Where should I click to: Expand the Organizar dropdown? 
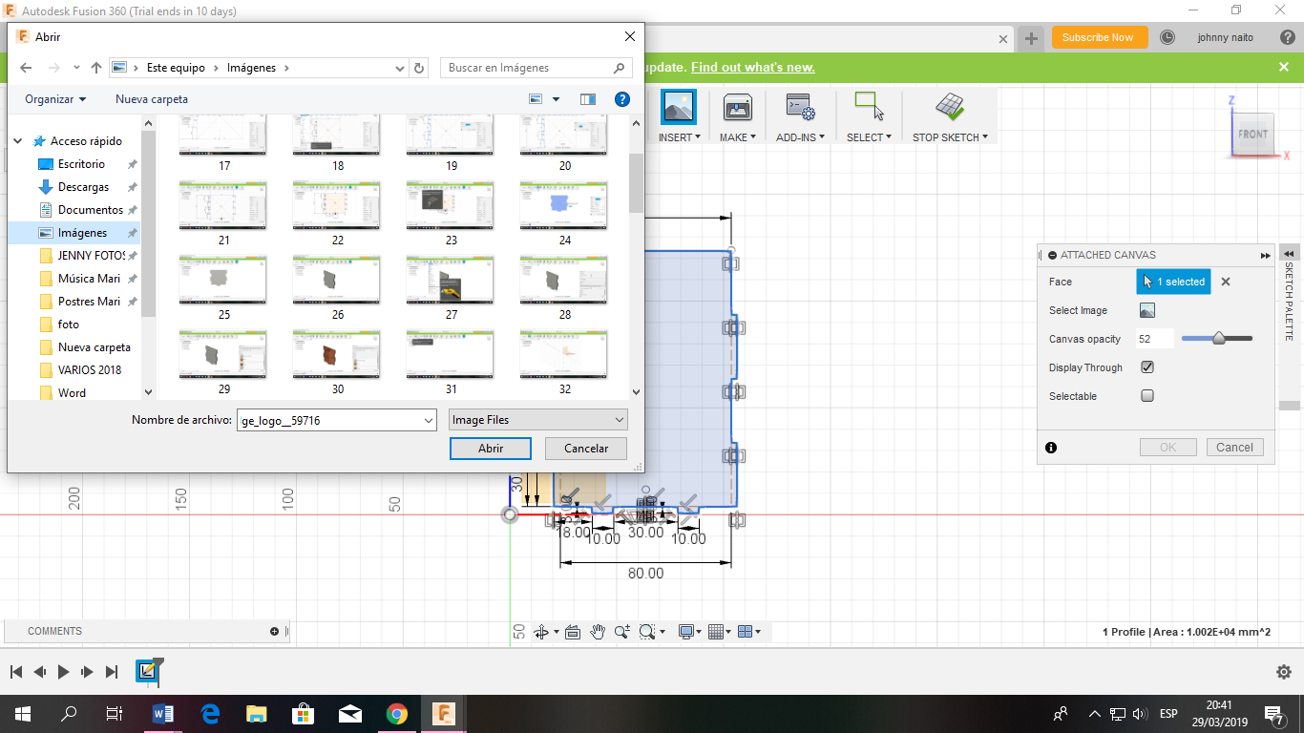[55, 99]
